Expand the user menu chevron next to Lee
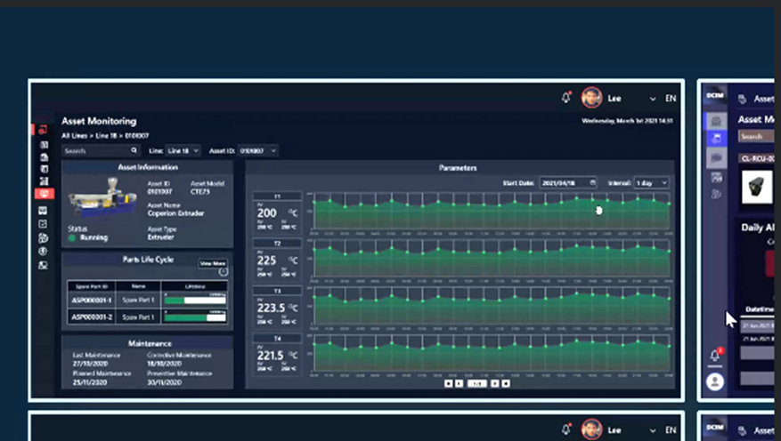 [653, 99]
